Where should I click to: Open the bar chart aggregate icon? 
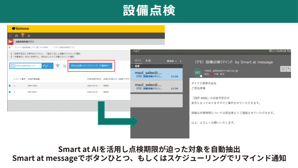click(x=65, y=66)
